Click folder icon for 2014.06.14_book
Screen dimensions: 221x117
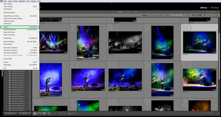[x=10, y=94]
